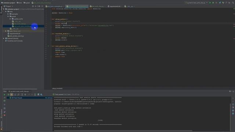Click the Project panel horizontal scrollbar

coord(20,89)
